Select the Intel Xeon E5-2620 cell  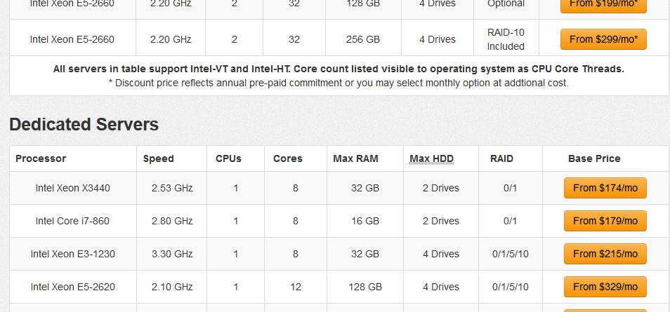tap(72, 287)
